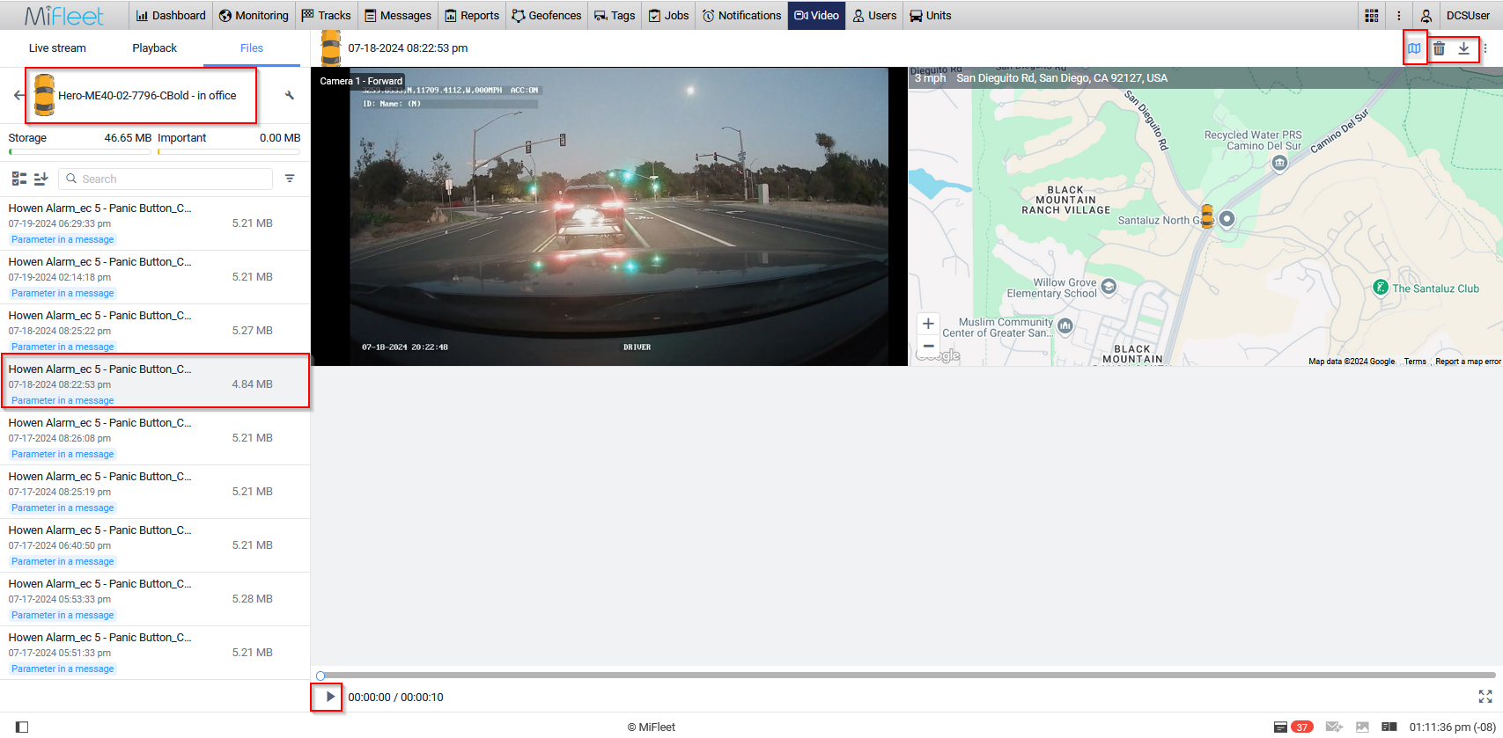The height and width of the screenshot is (738, 1503).
Task: Click the vehicle marker on the map
Action: 1207,216
